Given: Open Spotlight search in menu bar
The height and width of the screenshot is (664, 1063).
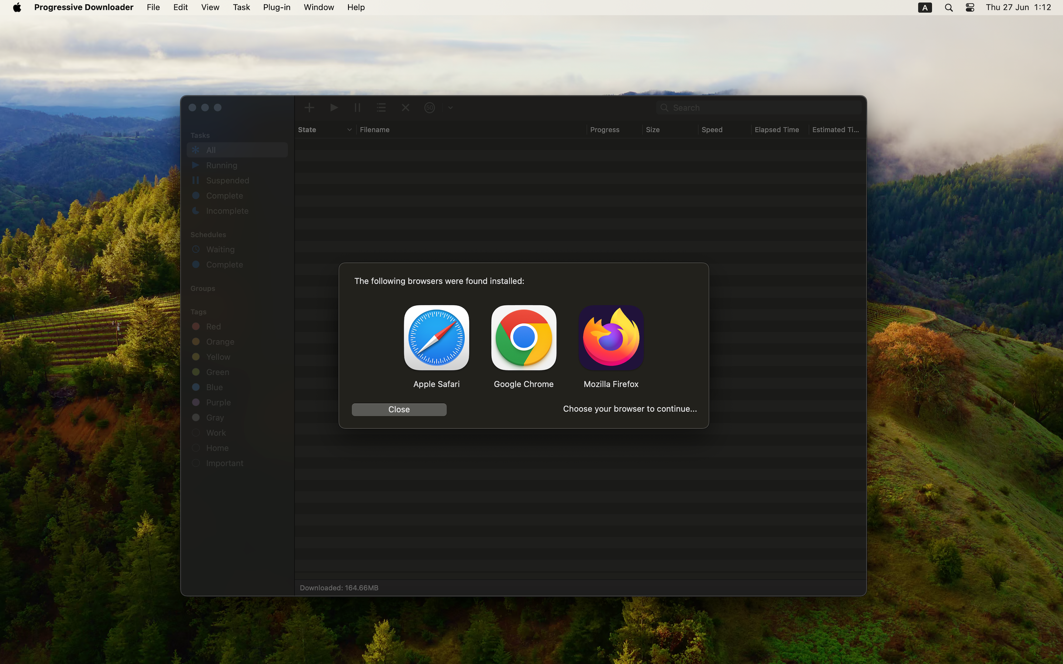Looking at the screenshot, I should (948, 7).
